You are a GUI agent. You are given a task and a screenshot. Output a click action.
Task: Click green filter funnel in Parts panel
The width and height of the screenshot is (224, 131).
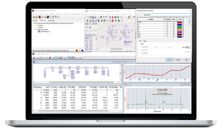pyautogui.click(x=96, y=31)
